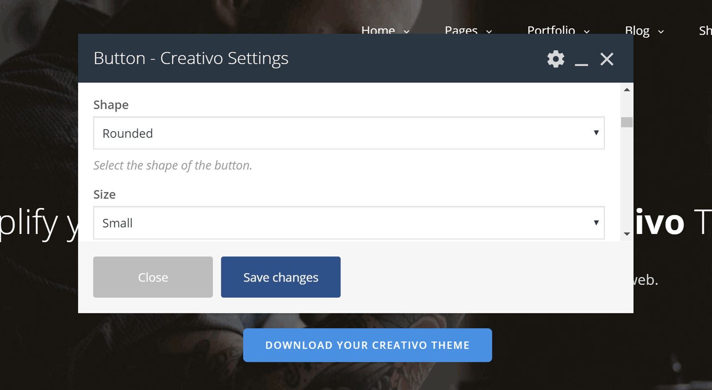Click the dialog scrollbar down arrow
The height and width of the screenshot is (390, 712).
click(627, 234)
